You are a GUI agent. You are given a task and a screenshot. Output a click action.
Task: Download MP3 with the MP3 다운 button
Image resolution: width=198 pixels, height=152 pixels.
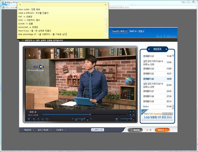pyautogui.click(x=98, y=130)
